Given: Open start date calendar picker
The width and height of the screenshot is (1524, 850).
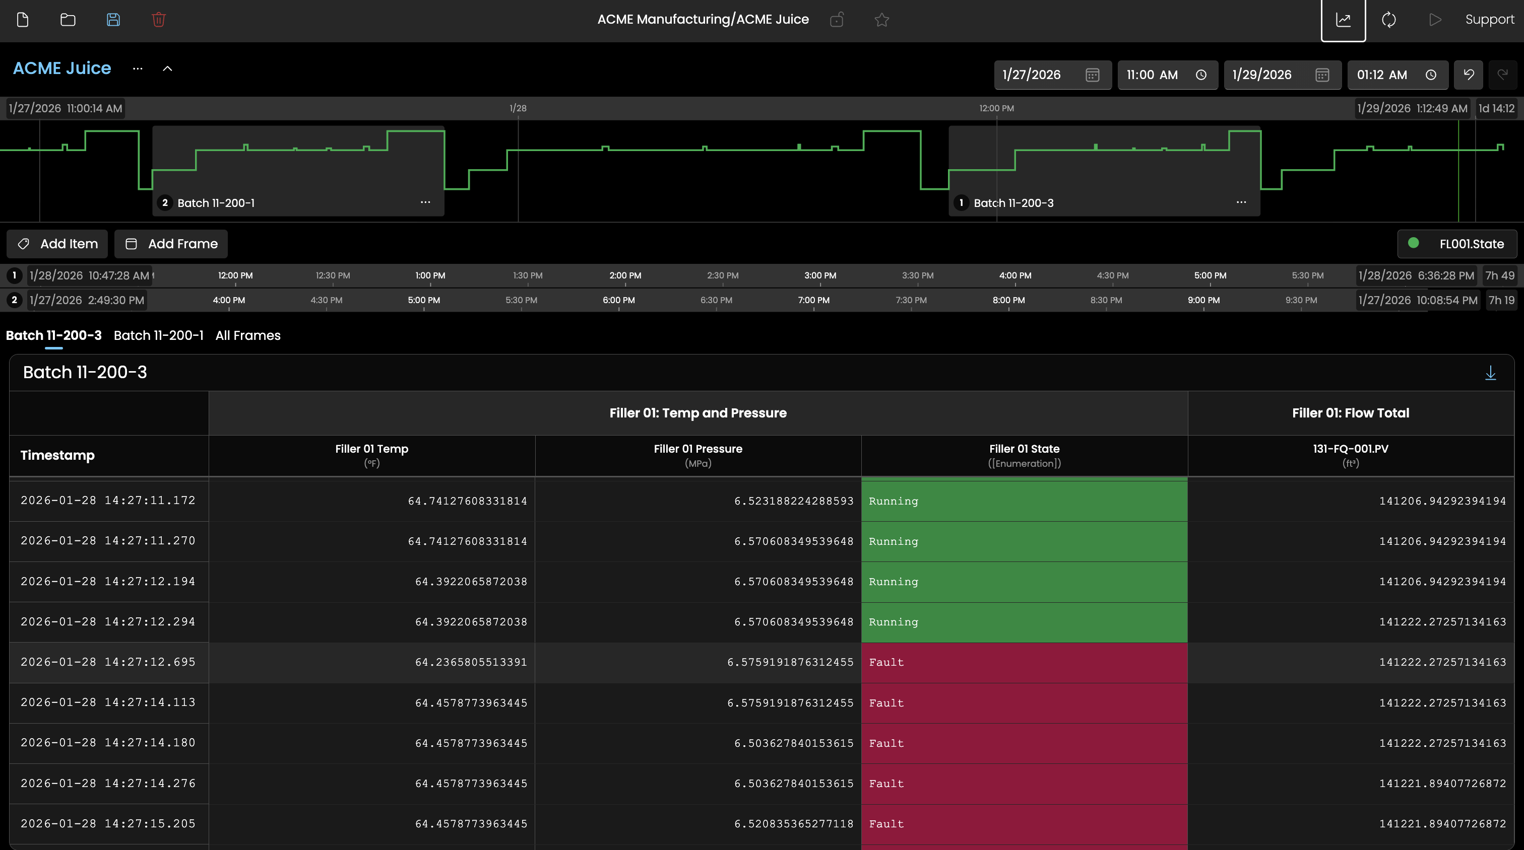Looking at the screenshot, I should (1092, 75).
